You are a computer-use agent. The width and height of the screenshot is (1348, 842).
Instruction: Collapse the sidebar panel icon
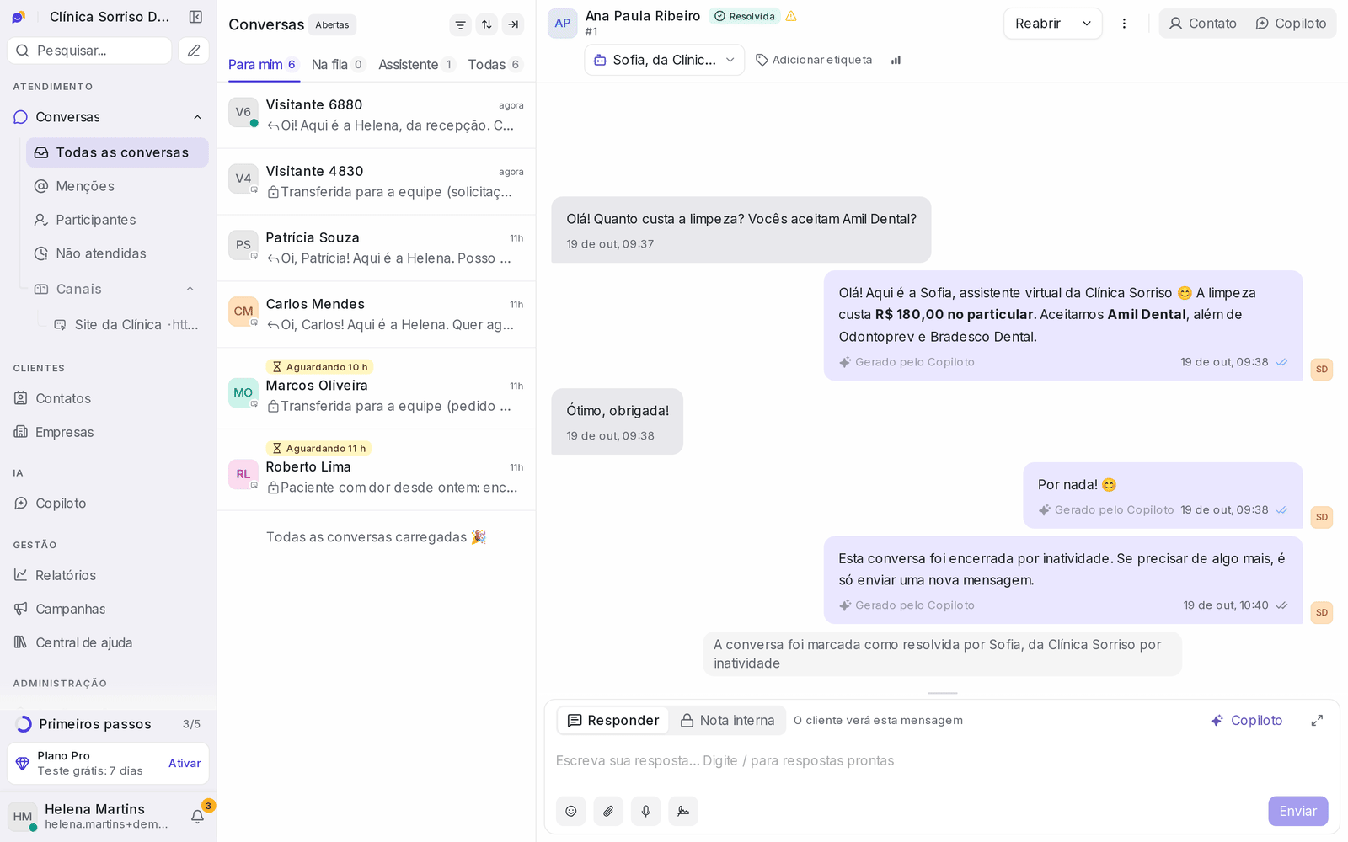195,17
